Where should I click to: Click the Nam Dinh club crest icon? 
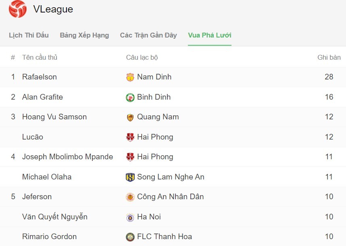click(x=130, y=77)
